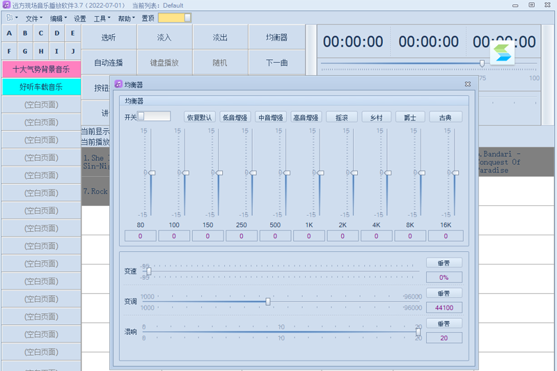Click the 混响 reverb value field showing 20
Image resolution: width=557 pixels, height=371 pixels.
444,338
